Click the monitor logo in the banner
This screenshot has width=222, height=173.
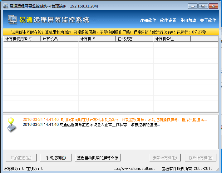[12, 20]
